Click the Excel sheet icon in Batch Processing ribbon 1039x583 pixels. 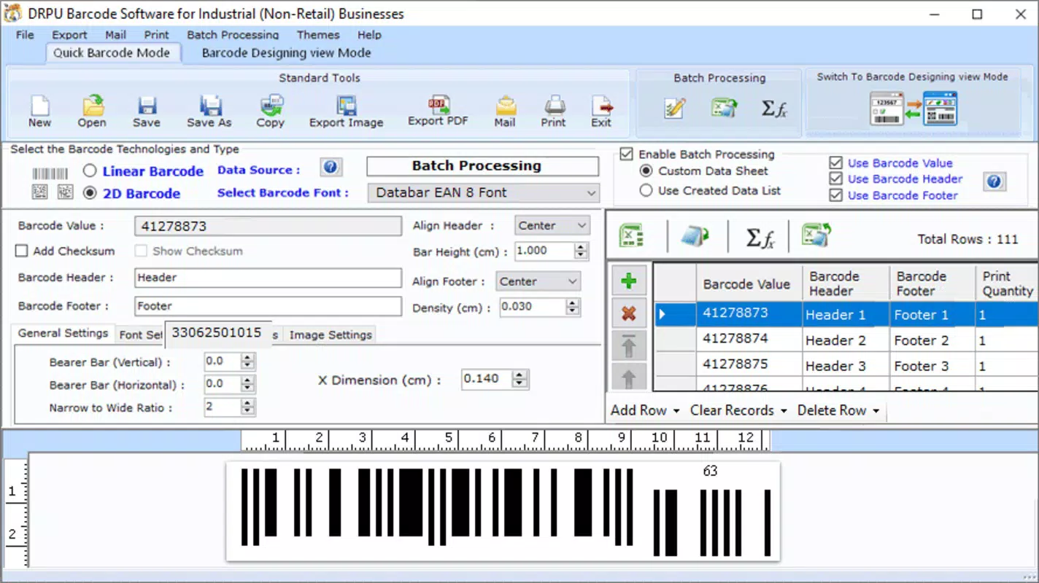pos(725,108)
